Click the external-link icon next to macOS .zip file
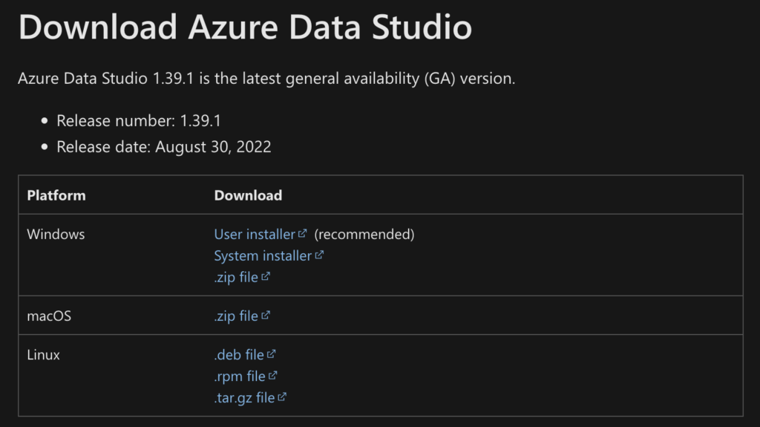The height and width of the screenshot is (427, 760). 266,316
